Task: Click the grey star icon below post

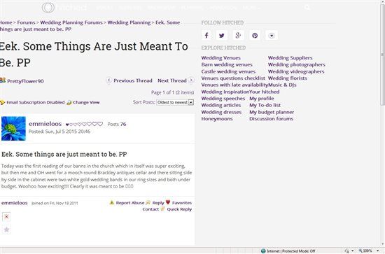Action: click(6, 230)
